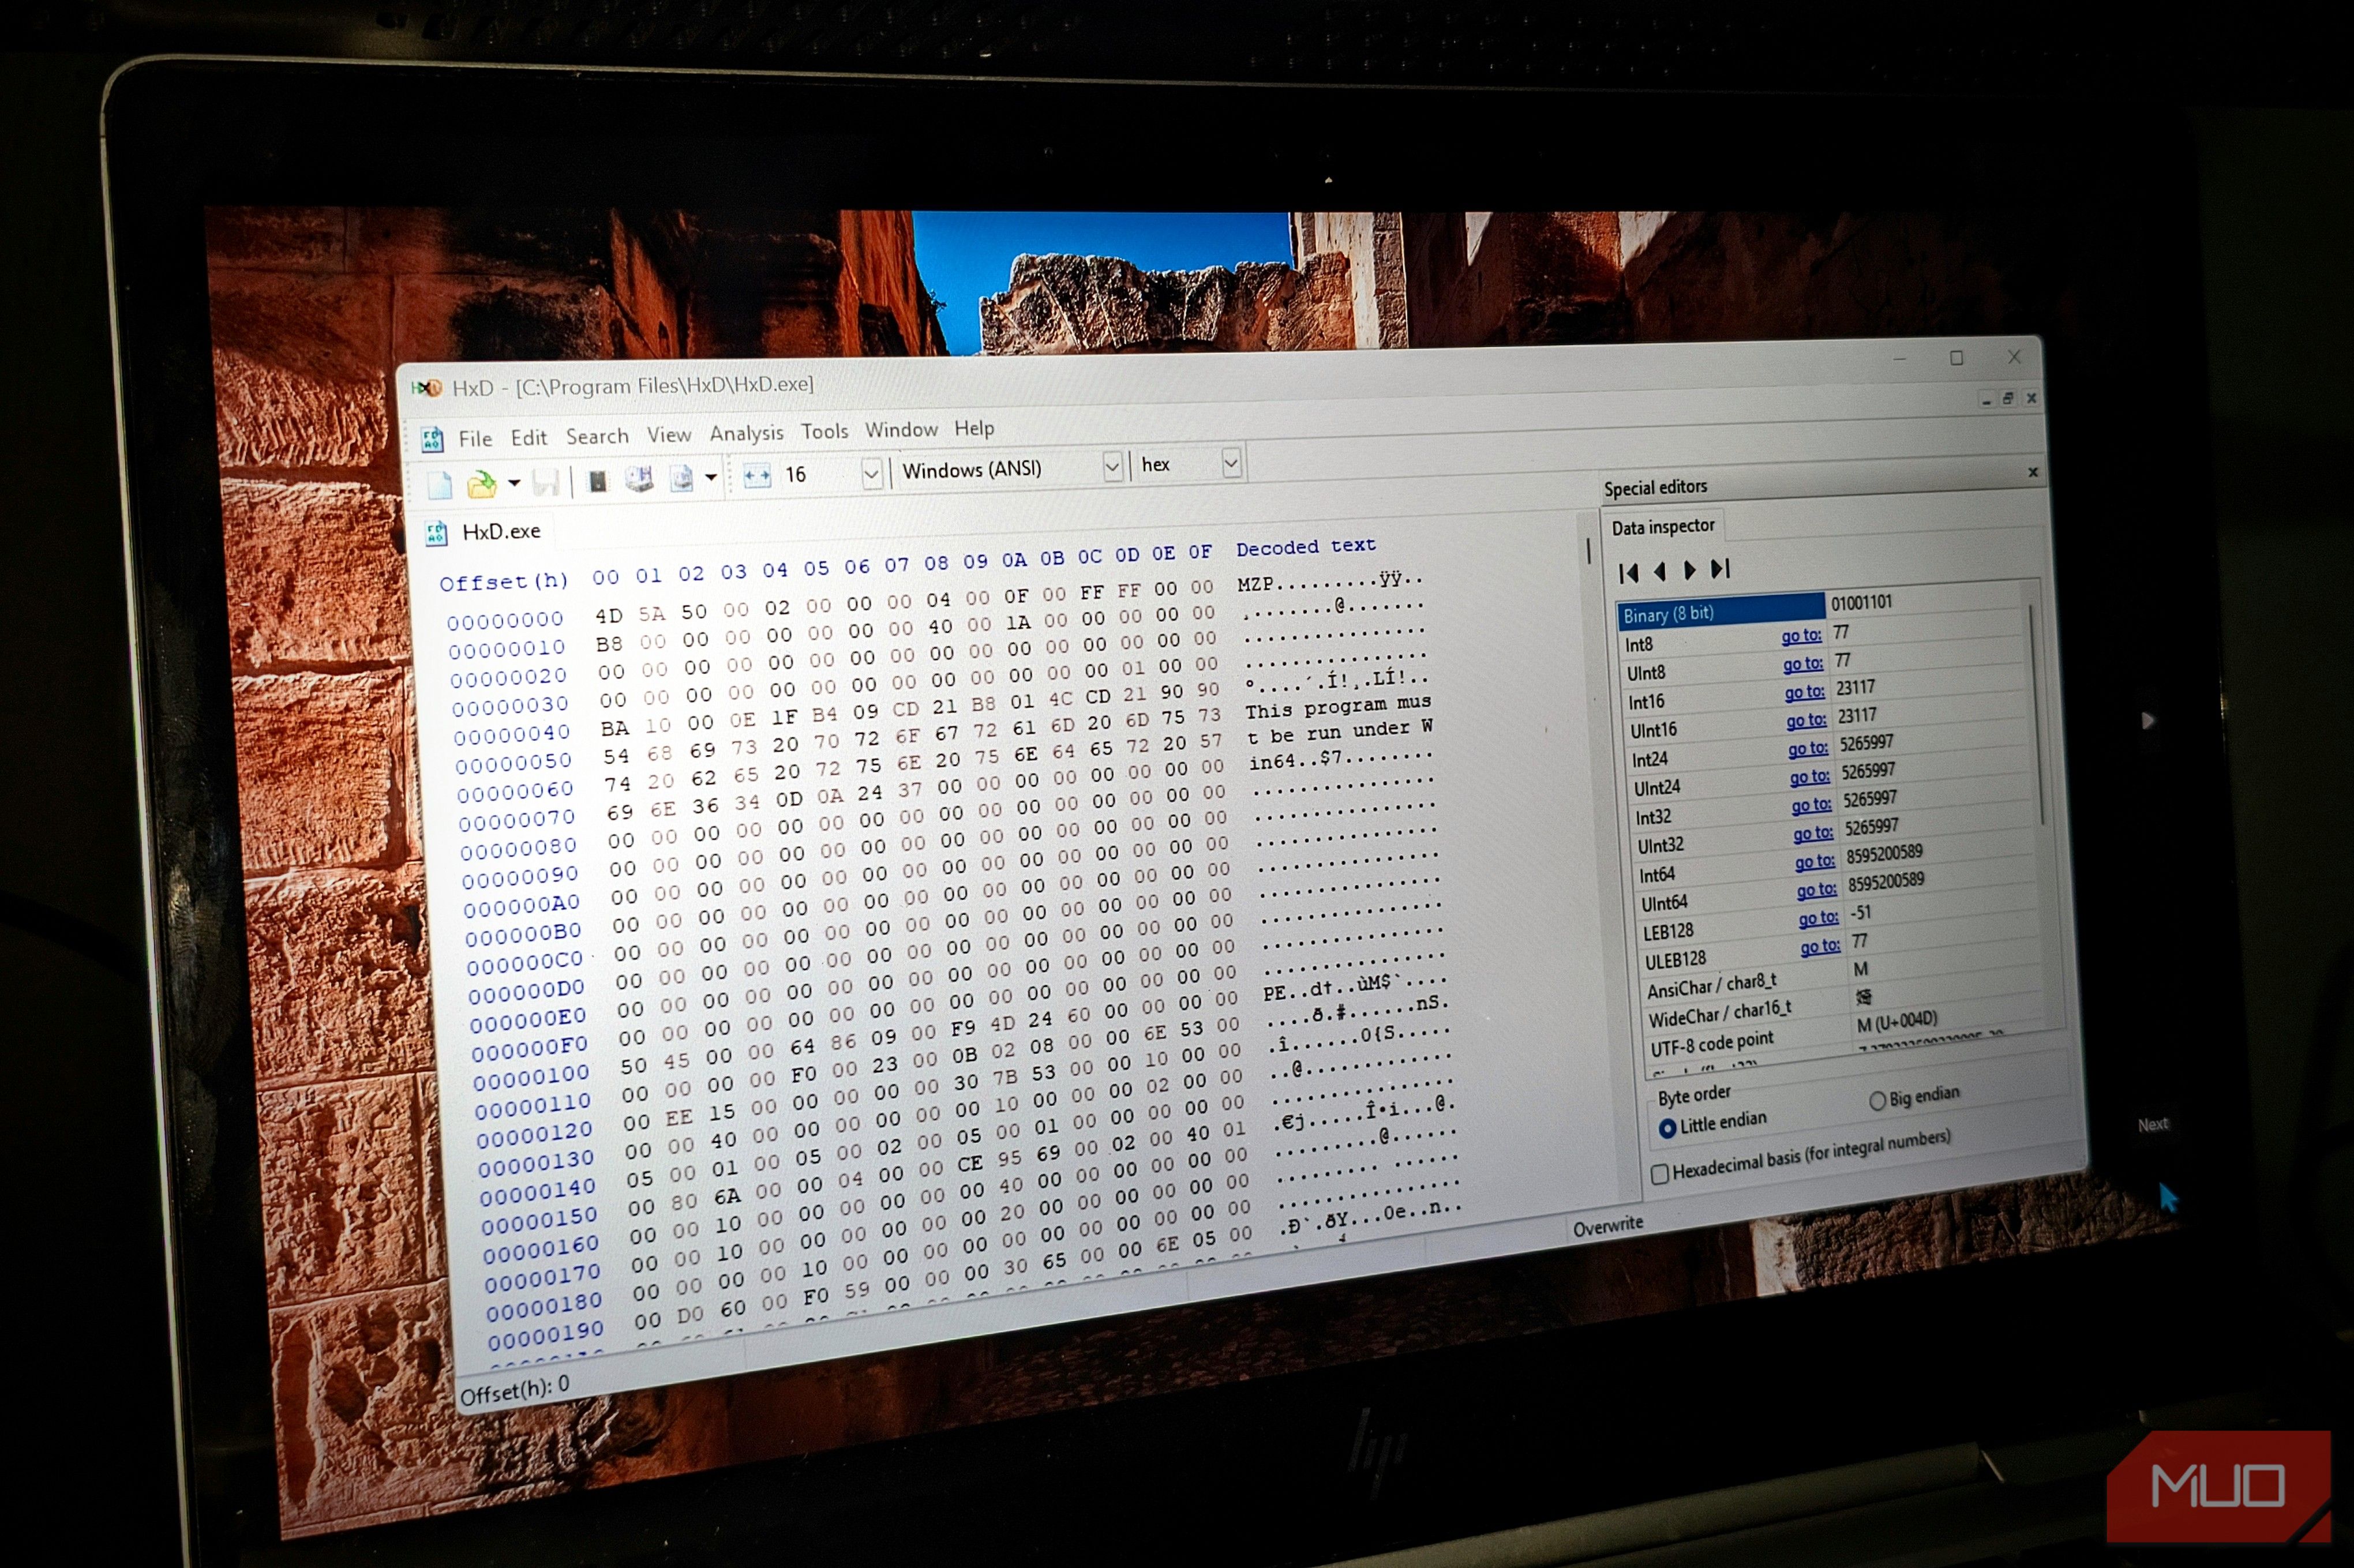The image size is (2354, 1568).
Task: Click the hex editor vertical scrollbar thumb
Action: point(1588,551)
